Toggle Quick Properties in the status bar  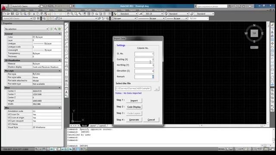[x=82, y=149]
